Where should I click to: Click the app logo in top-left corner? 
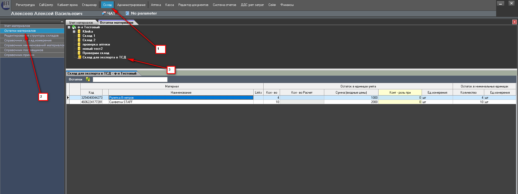point(6,5)
